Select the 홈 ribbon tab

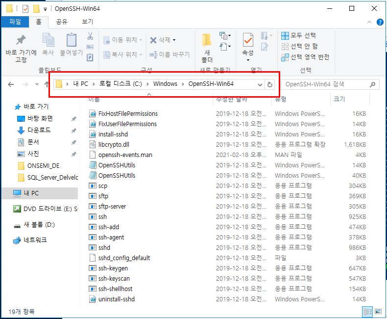pyautogui.click(x=39, y=22)
